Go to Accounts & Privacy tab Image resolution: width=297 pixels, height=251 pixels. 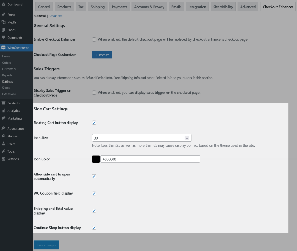coord(149,7)
